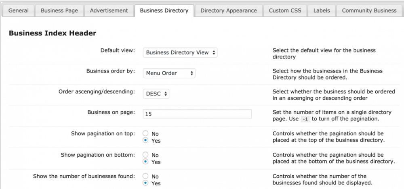Go to the Advertisement tab

pos(109,10)
